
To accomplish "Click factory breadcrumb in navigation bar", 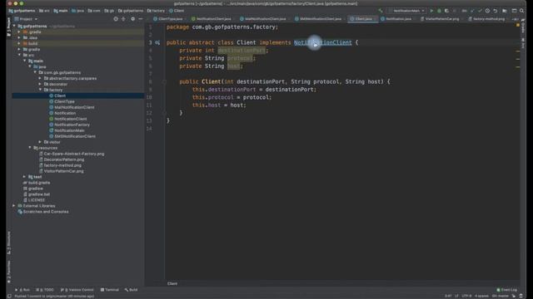I will (156, 11).
